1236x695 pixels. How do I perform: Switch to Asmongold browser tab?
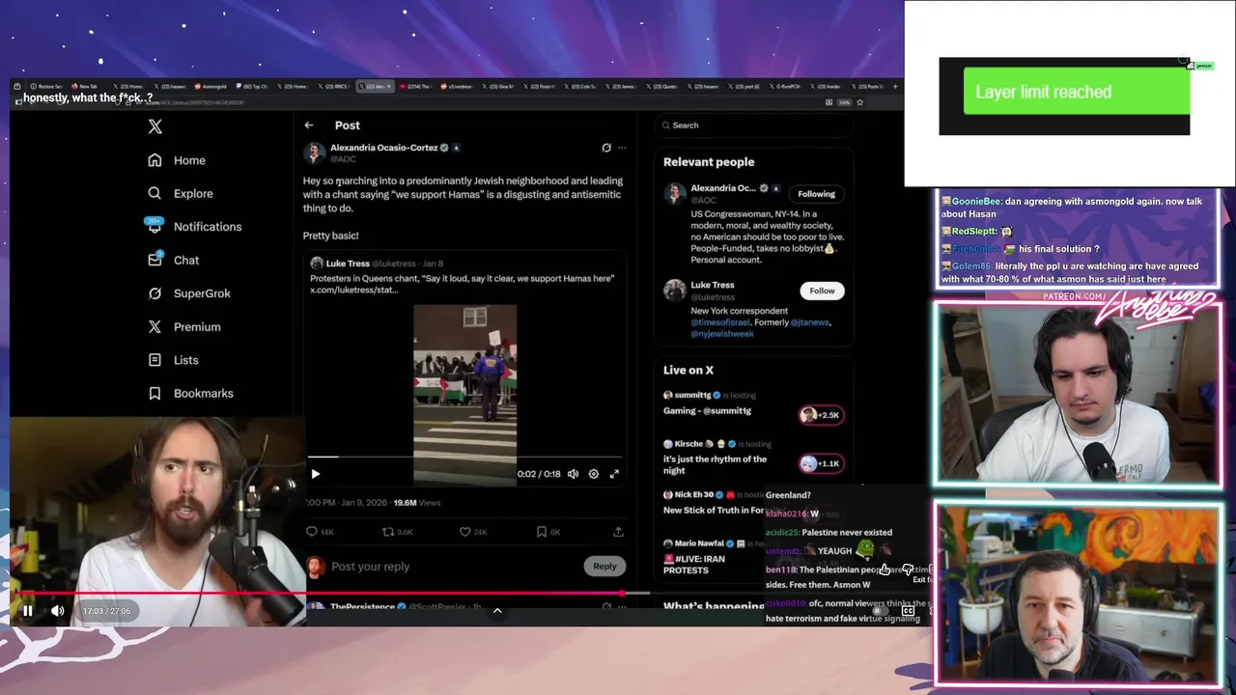coord(212,86)
